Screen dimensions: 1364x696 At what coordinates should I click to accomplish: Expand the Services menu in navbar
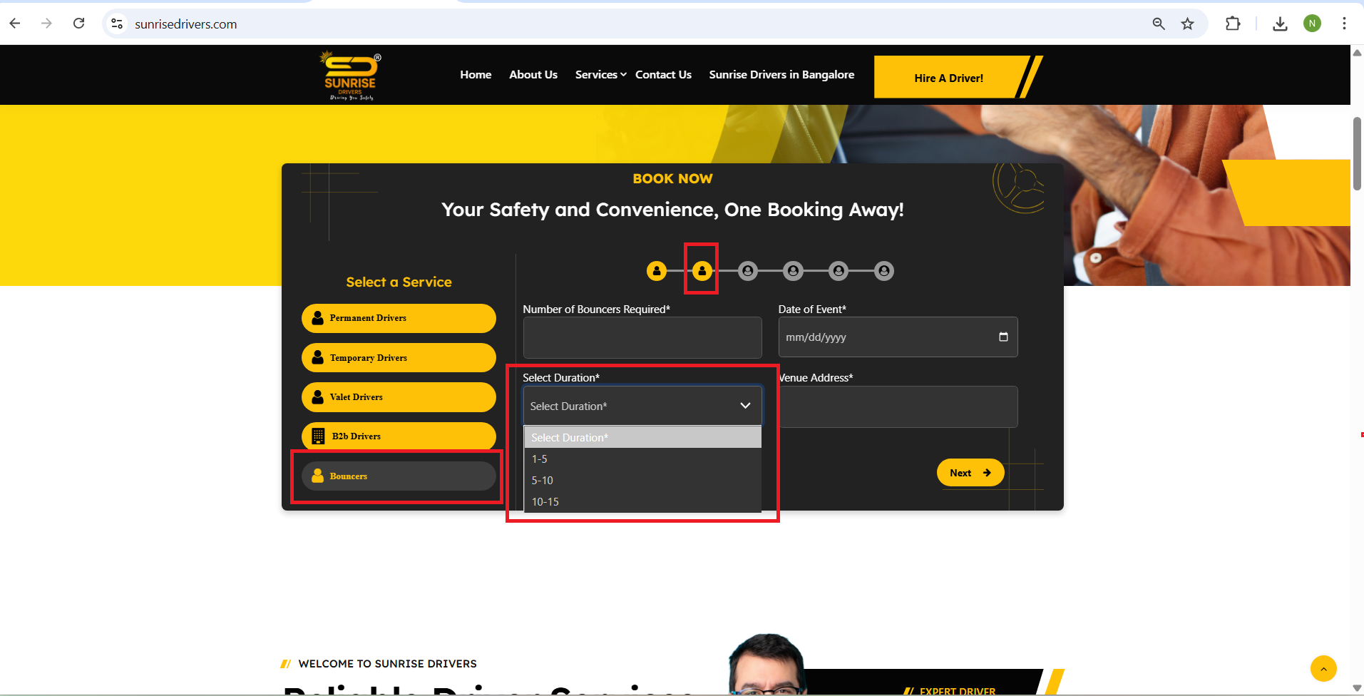click(600, 75)
